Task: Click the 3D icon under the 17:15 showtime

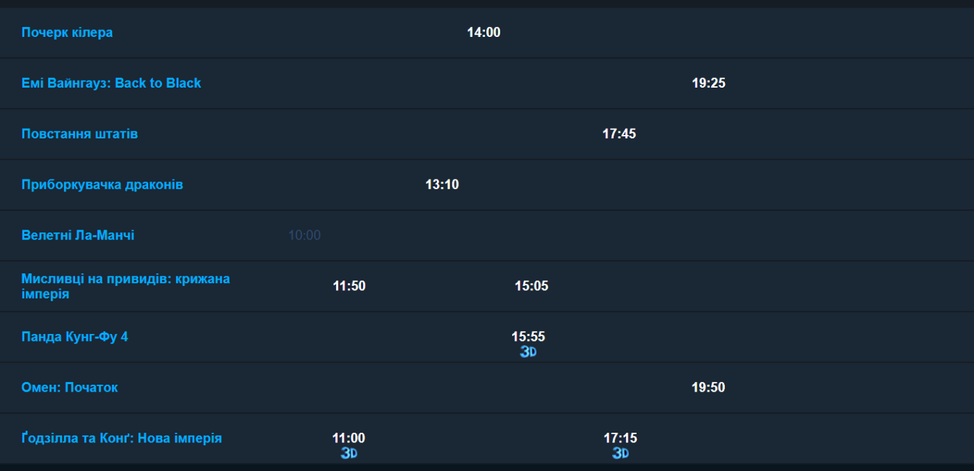Action: coord(621,454)
